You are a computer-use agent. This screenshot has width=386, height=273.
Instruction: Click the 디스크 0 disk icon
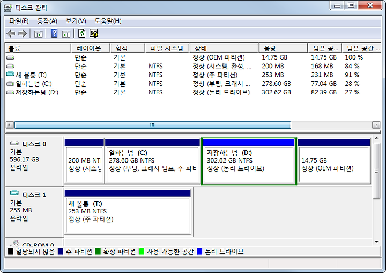14,143
